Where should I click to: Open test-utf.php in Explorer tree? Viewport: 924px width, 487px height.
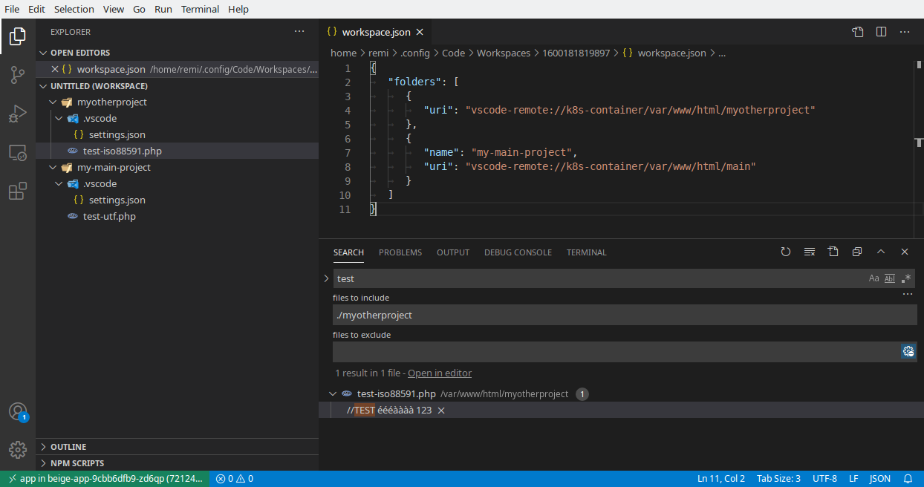coord(177,217)
